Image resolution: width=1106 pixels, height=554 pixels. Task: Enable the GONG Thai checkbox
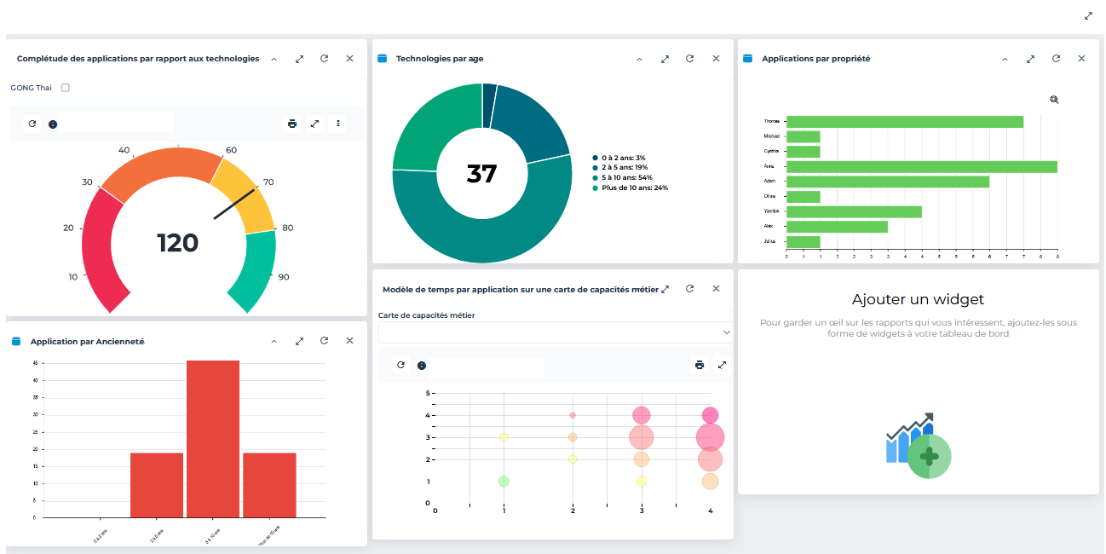coord(66,88)
